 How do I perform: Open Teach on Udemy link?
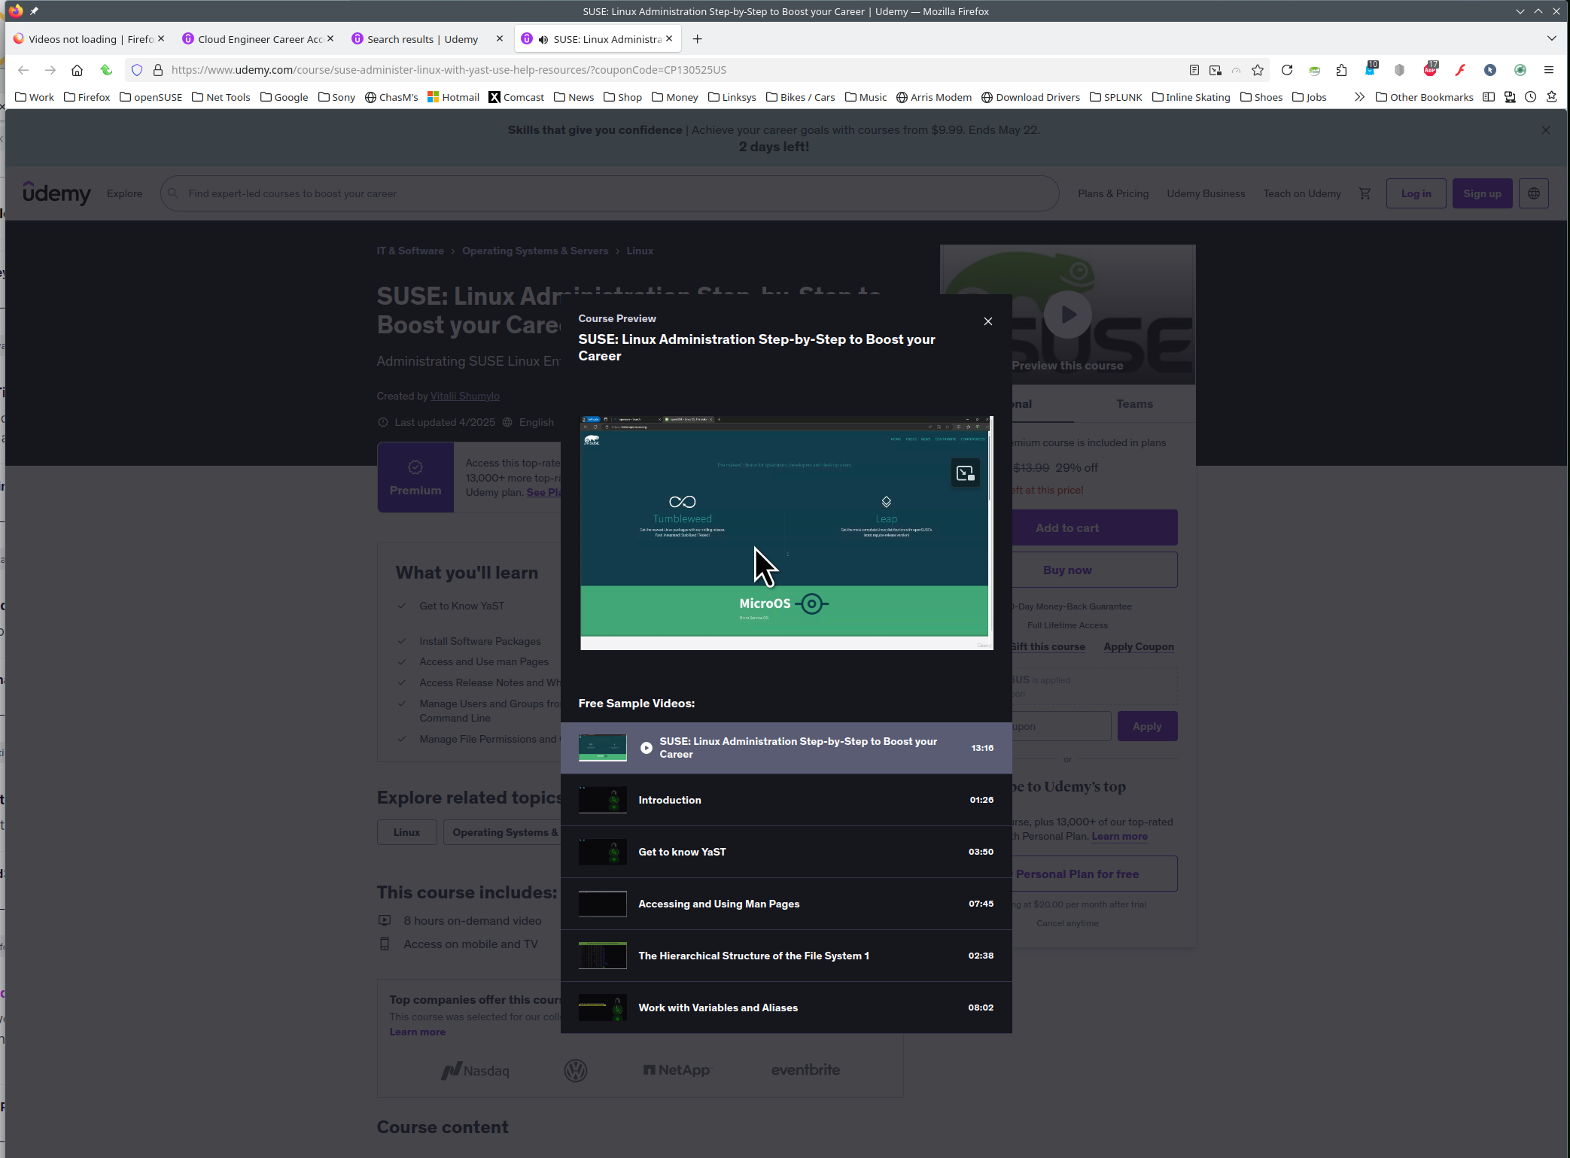click(1302, 193)
